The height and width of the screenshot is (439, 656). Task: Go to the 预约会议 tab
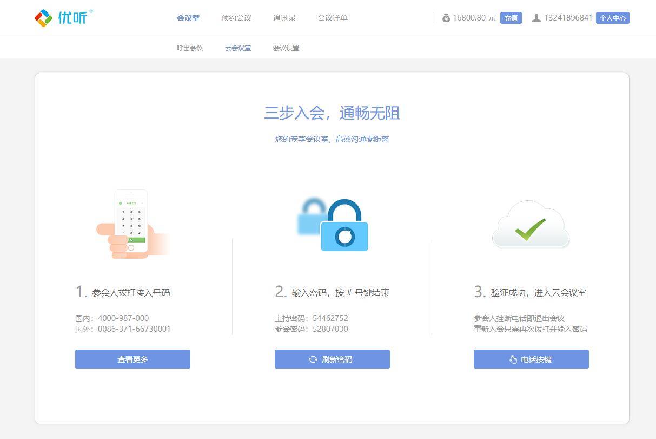click(236, 18)
